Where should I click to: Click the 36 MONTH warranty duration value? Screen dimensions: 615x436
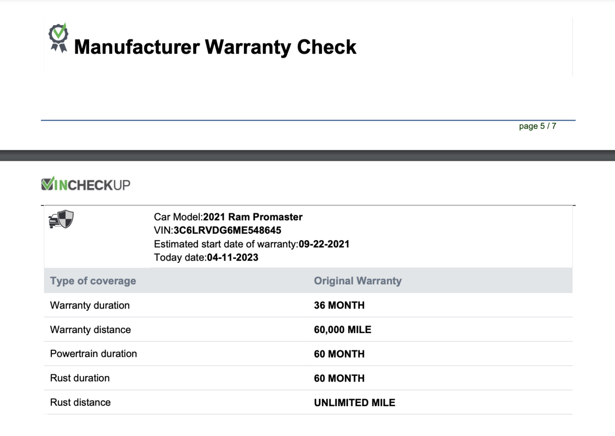[x=339, y=305]
